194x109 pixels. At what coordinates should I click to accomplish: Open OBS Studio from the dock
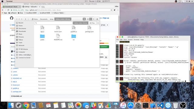tap(183, 105)
